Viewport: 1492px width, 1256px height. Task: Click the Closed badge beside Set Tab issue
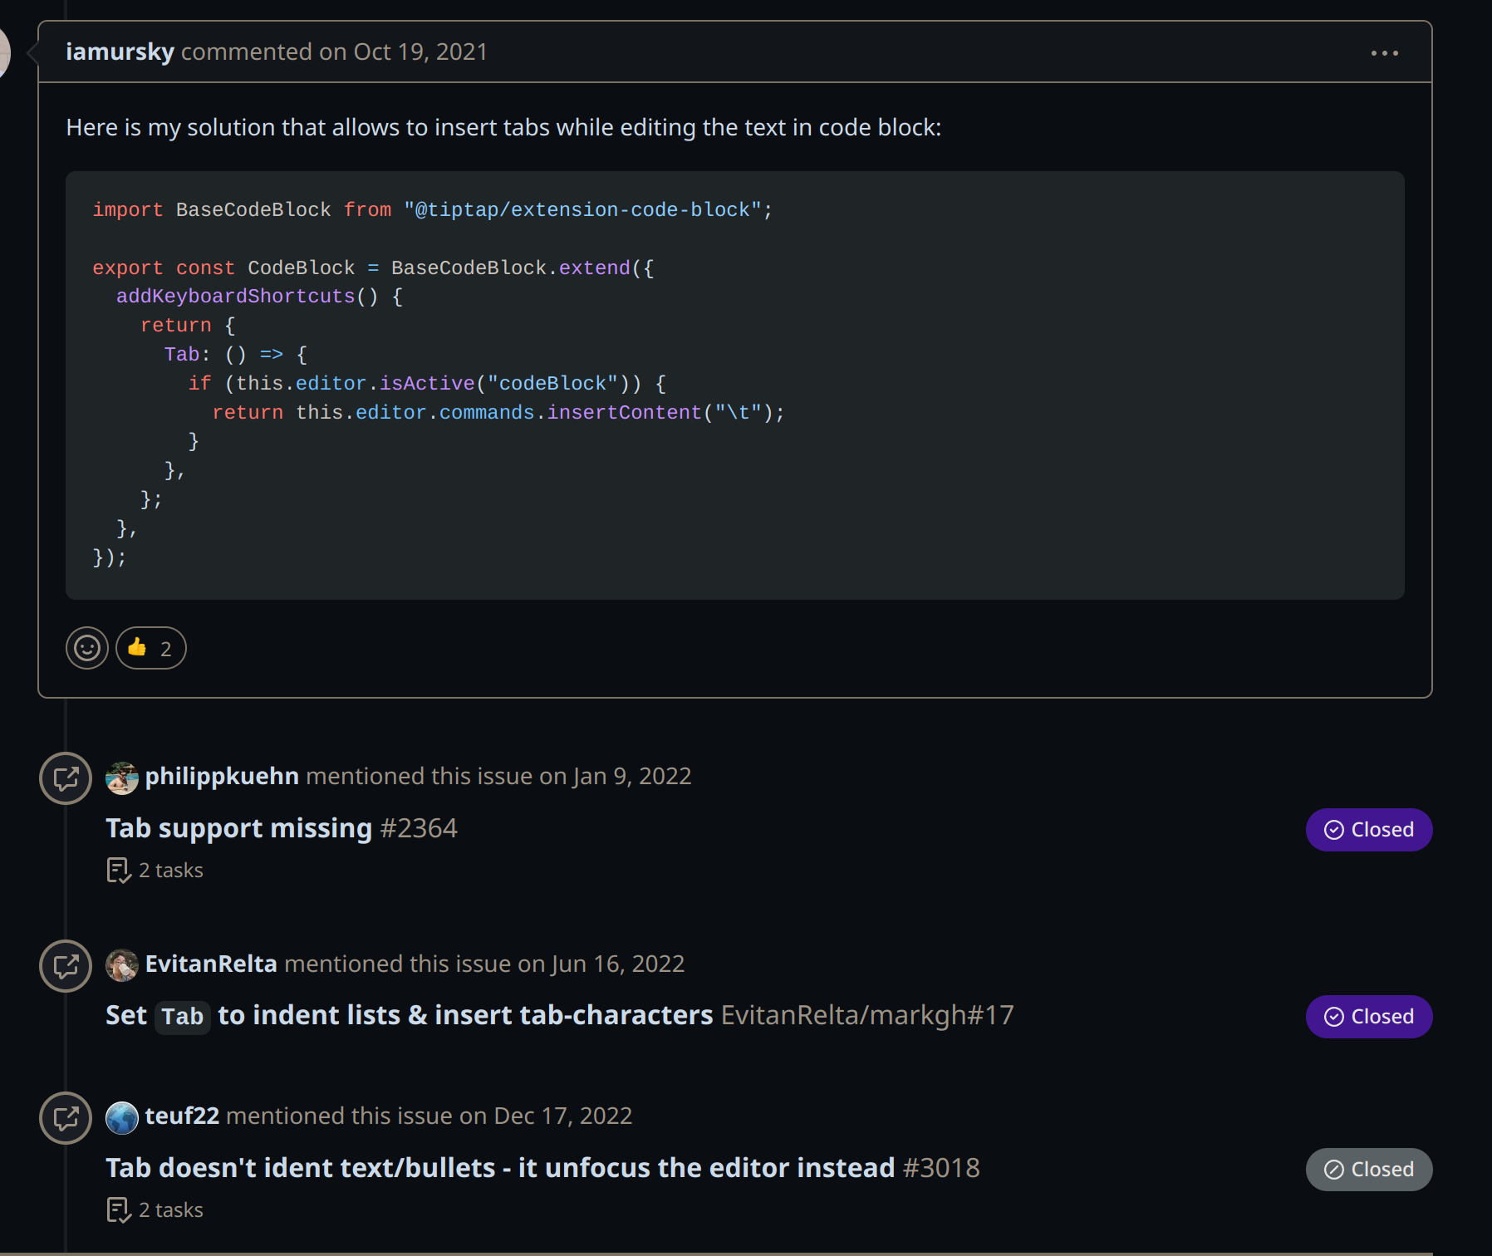click(x=1368, y=1016)
